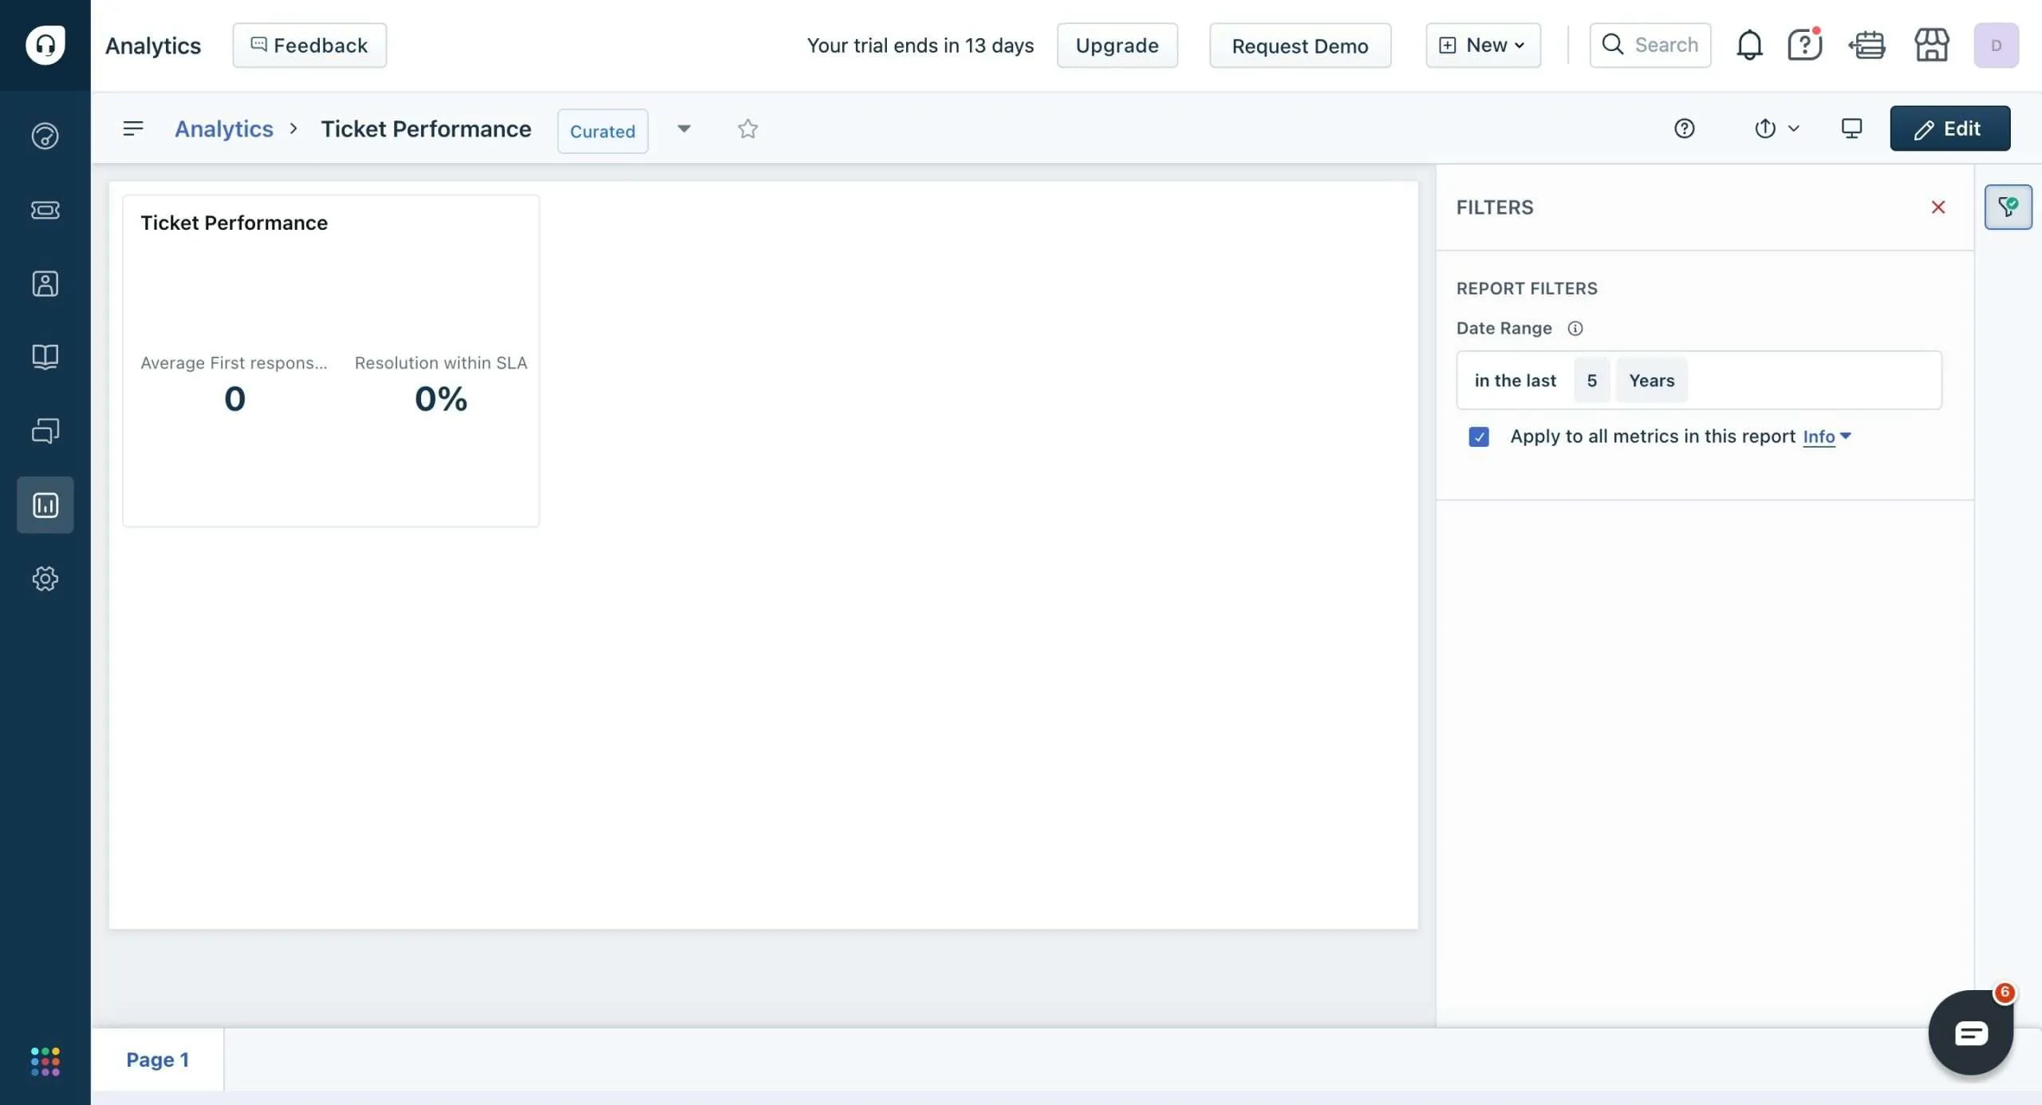Open the Solutions book icon
The width and height of the screenshot is (2042, 1105).
[45, 357]
